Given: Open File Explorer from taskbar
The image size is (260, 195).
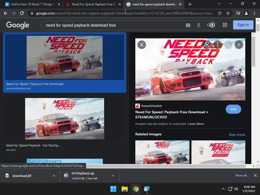Looking at the screenshot, I should pyautogui.click(x=124, y=189).
